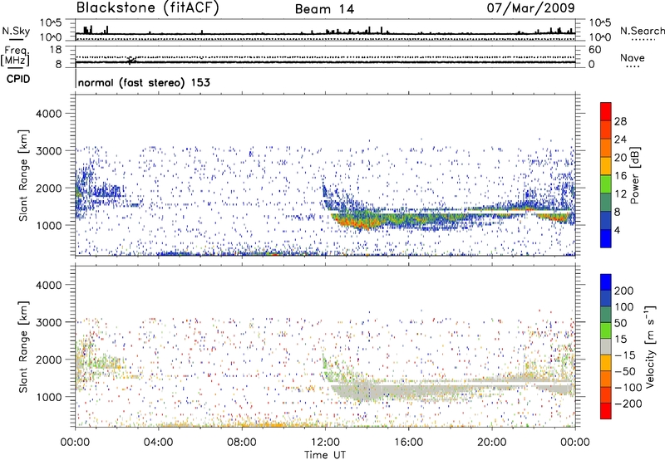This screenshot has width=665, height=460.
Task: Click the "Nave" legend label
Action: [x=633, y=58]
